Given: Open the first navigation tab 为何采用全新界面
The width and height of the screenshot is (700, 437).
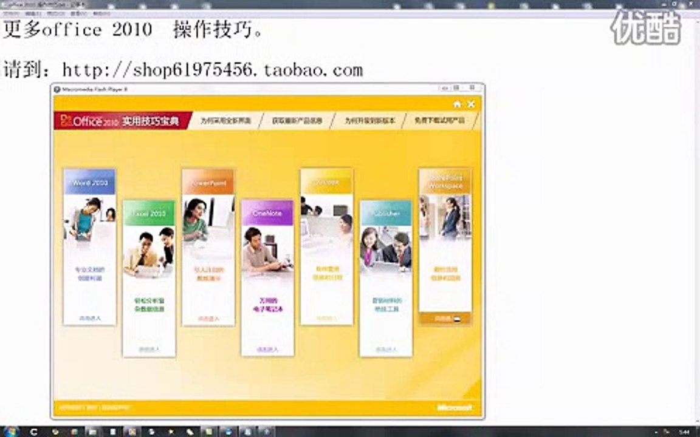Looking at the screenshot, I should point(225,121).
